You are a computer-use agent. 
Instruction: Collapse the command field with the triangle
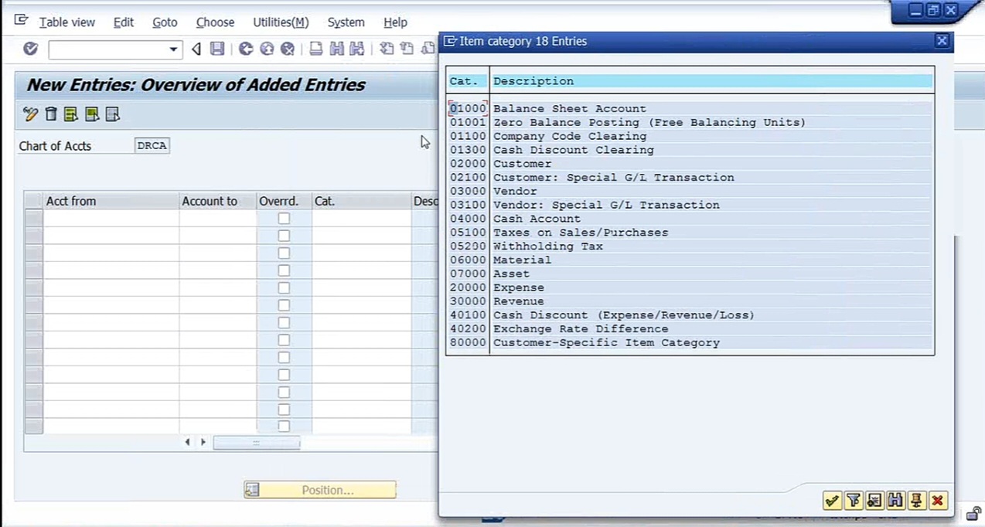[196, 49]
